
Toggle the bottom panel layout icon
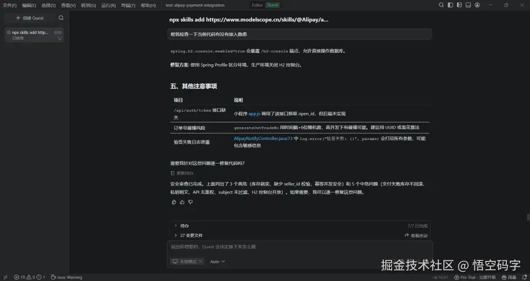(468, 5)
